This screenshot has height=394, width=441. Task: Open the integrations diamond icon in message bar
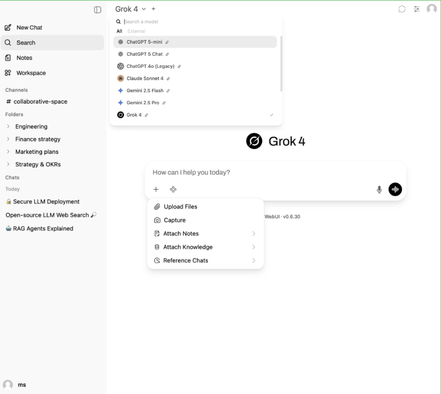click(173, 190)
